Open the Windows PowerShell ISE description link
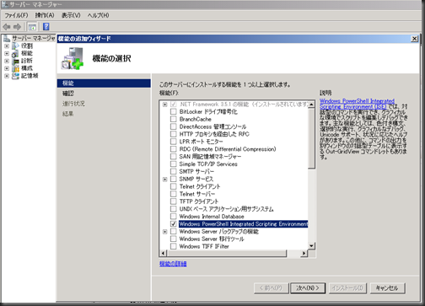The image size is (425, 306). click(357, 104)
